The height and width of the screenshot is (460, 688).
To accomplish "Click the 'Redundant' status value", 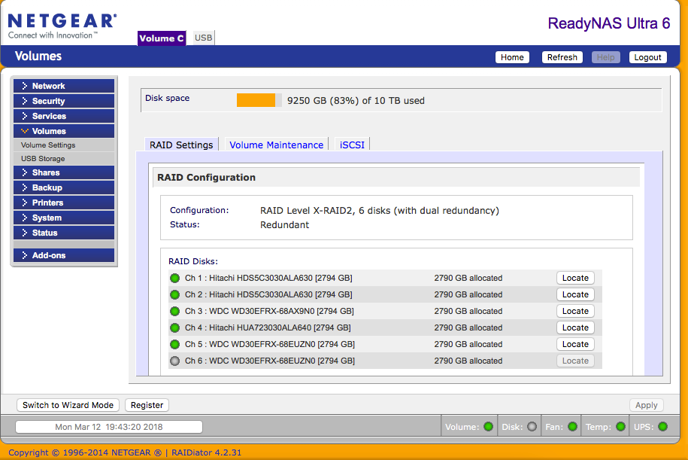I will click(284, 225).
